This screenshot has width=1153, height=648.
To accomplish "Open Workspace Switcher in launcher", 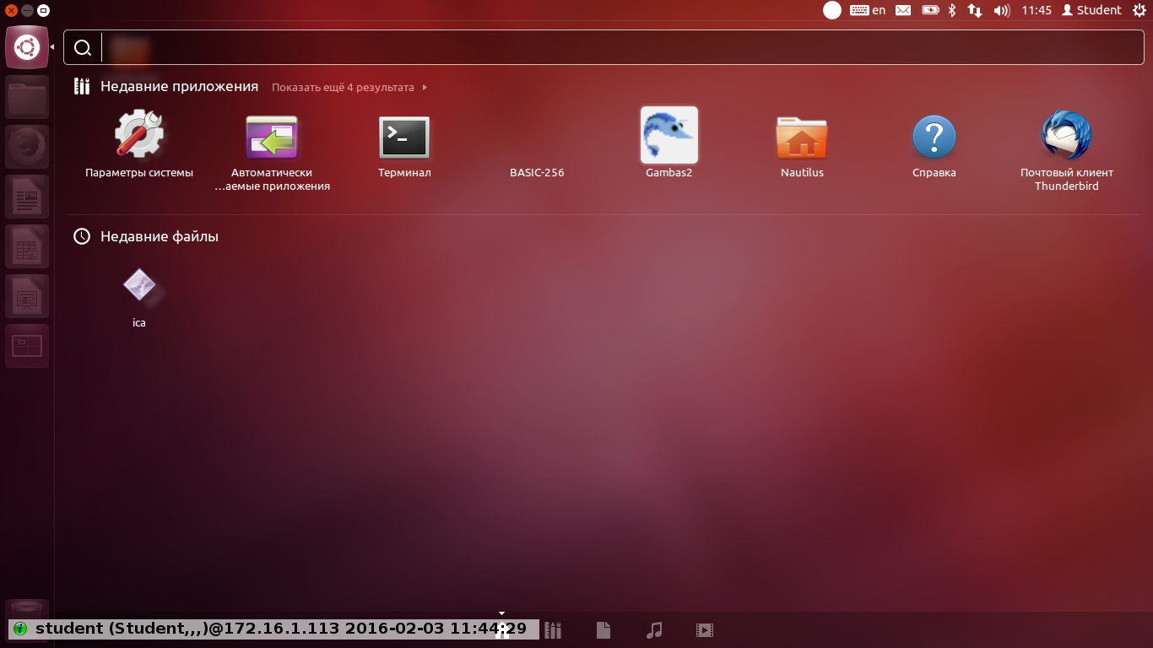I will click(x=27, y=346).
